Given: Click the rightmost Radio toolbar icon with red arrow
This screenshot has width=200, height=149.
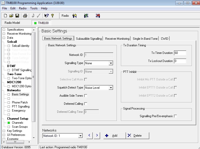Looking at the screenshot, I should pos(98,16).
